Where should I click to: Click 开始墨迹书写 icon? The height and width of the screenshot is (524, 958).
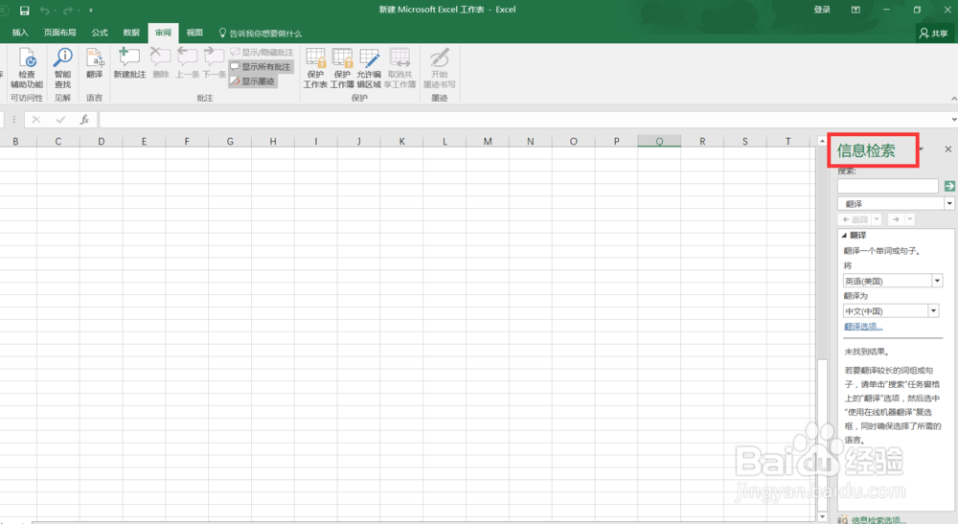tap(440, 68)
